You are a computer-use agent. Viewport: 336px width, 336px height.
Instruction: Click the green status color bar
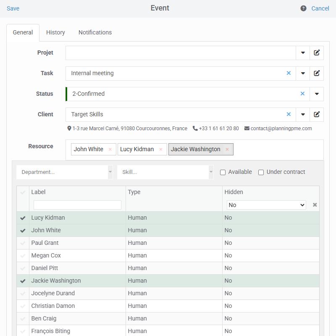point(66,94)
